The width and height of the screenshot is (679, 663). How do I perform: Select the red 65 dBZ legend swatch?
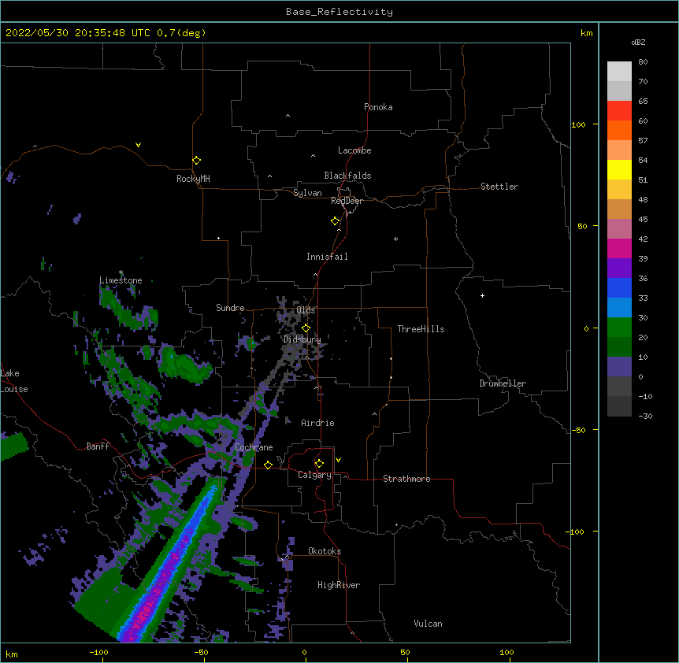coord(619,110)
